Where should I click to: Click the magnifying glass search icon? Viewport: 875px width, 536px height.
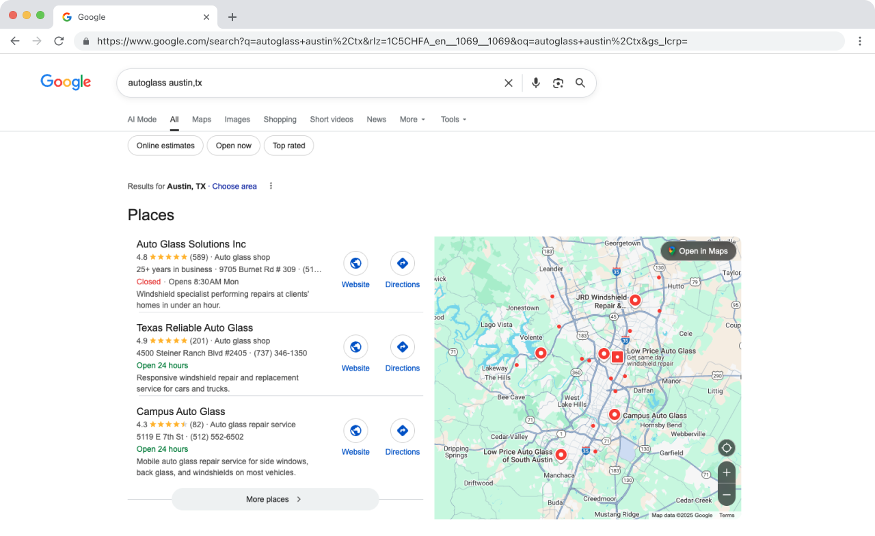(580, 83)
